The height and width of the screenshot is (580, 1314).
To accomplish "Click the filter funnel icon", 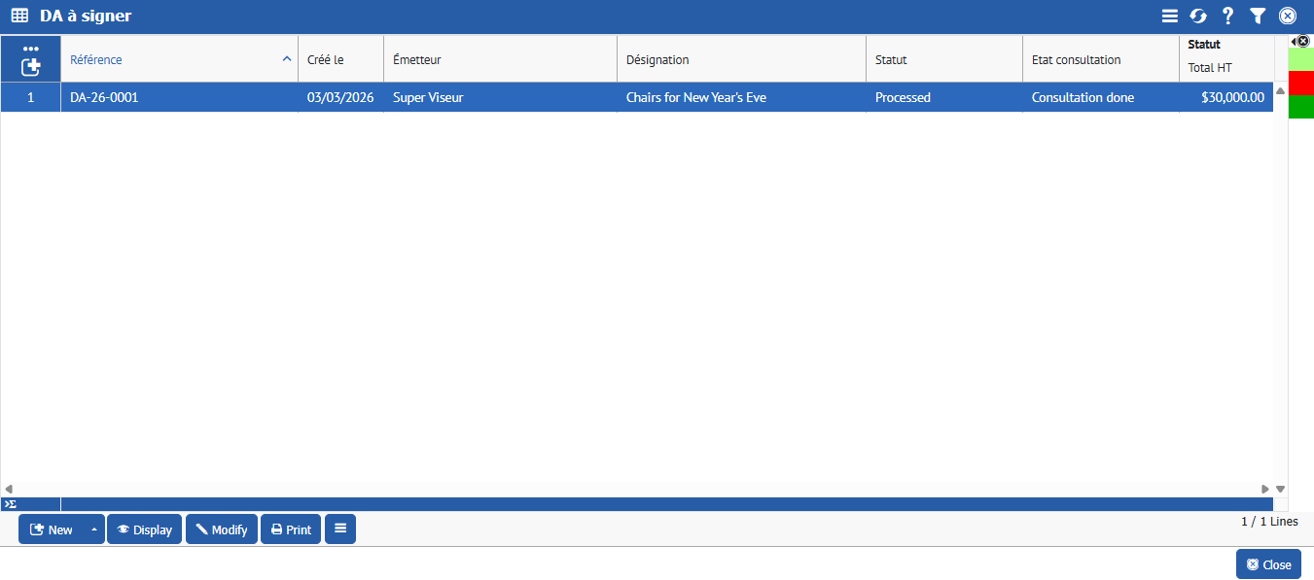I will pos(1258,17).
